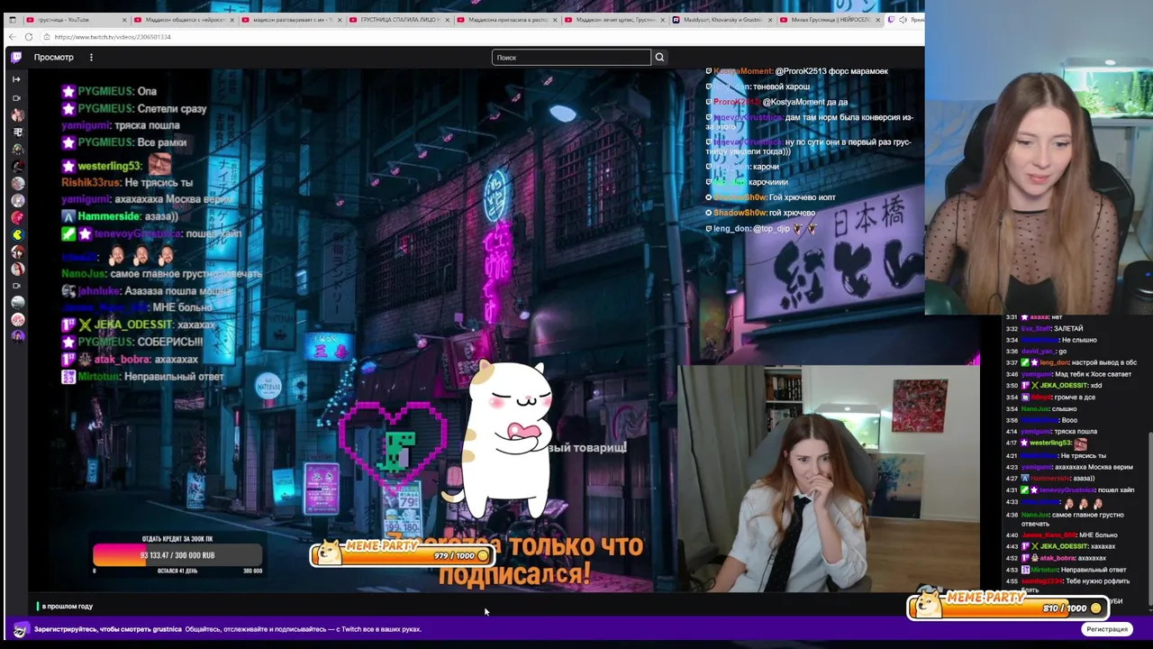The height and width of the screenshot is (649, 1153).
Task: Click 'NanoJus: самое главное грустно отвечать' message
Action: [161, 273]
